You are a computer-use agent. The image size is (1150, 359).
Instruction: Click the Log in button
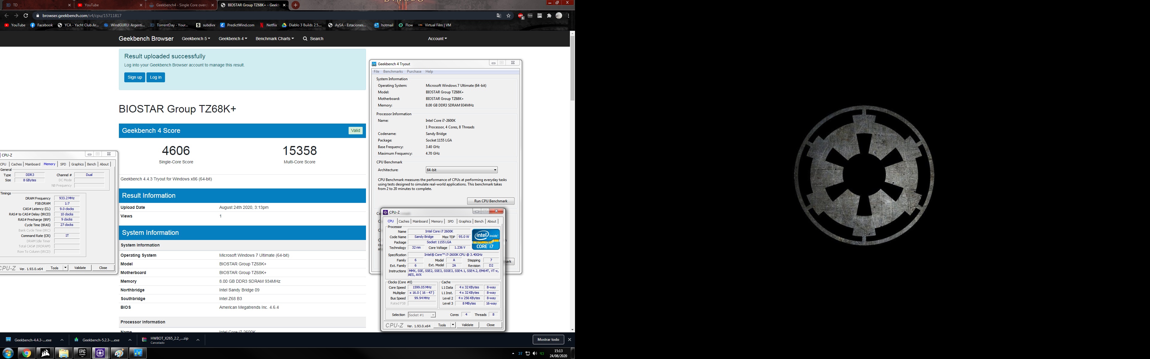tap(156, 77)
